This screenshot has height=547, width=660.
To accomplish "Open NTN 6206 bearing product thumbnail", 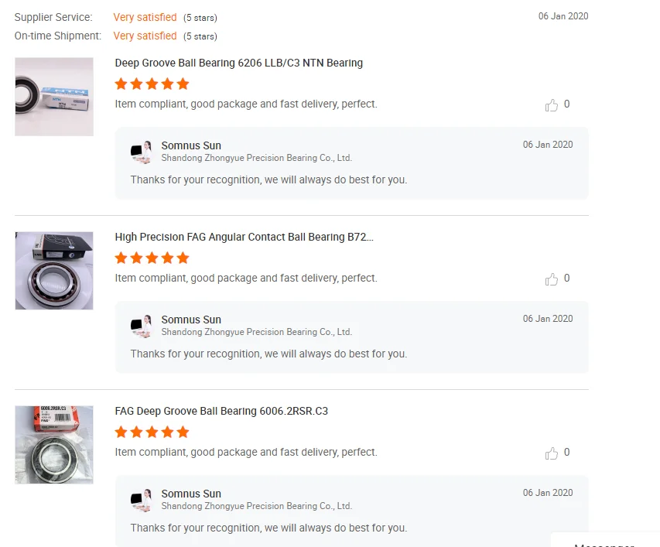I will (54, 97).
